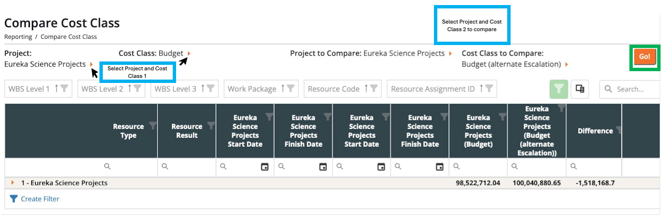Toggle sort on WBS Level 3 chip
Image resolution: width=669 pixels, height=224 pixels.
tap(203, 88)
